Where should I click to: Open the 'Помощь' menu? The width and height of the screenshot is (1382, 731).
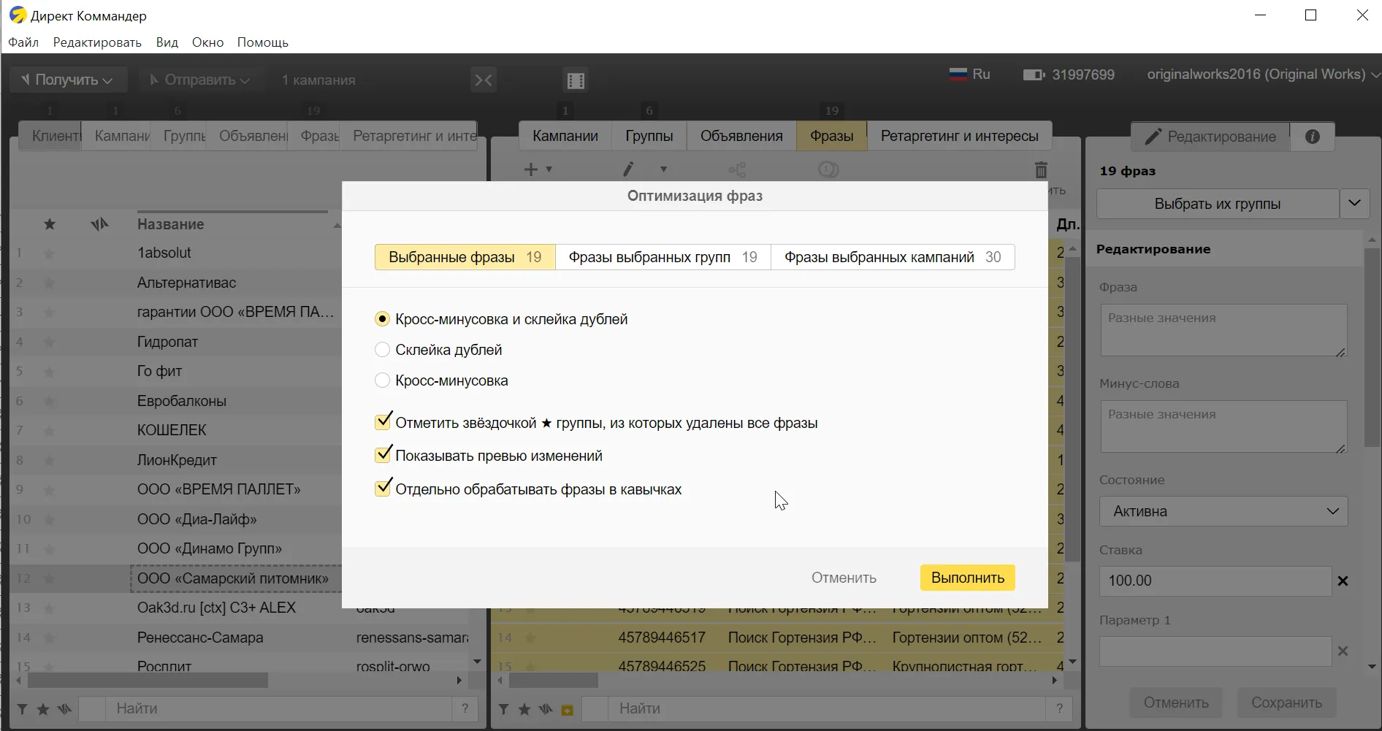coord(263,42)
